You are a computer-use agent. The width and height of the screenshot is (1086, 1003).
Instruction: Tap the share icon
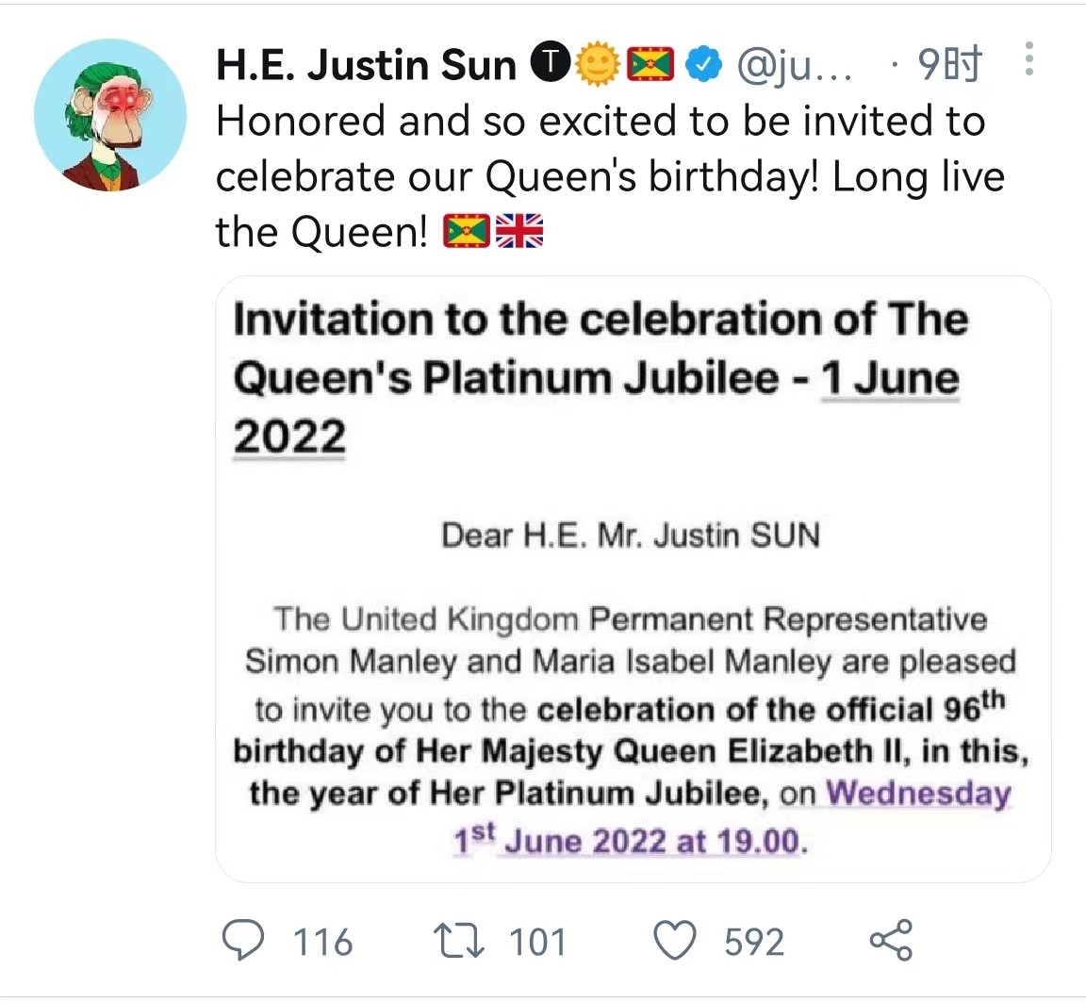click(892, 941)
